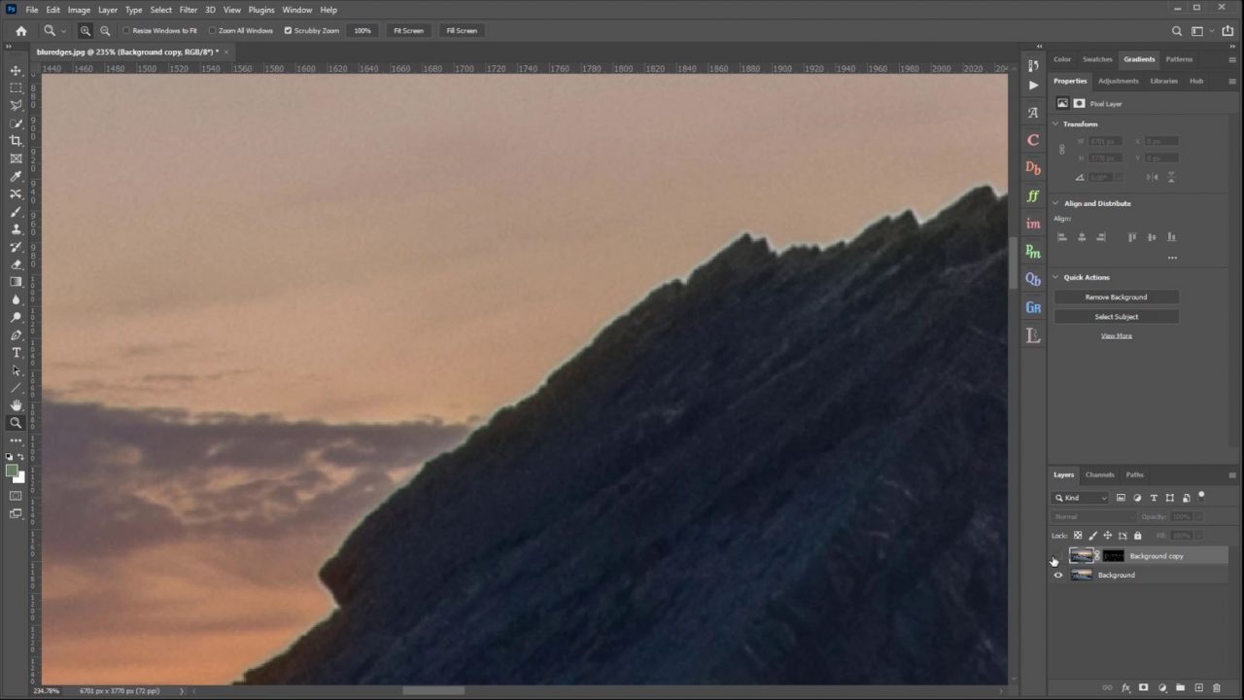The height and width of the screenshot is (700, 1244).
Task: Click the foreground color swatch
Action: (x=12, y=471)
